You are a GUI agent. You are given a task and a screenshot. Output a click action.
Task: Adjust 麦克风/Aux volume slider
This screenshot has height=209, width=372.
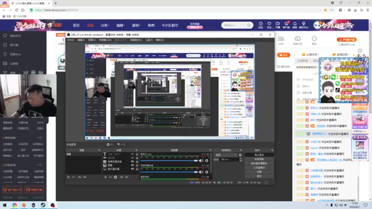(169, 161)
